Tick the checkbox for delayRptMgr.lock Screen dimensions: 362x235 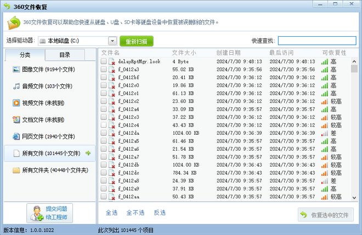point(104,62)
